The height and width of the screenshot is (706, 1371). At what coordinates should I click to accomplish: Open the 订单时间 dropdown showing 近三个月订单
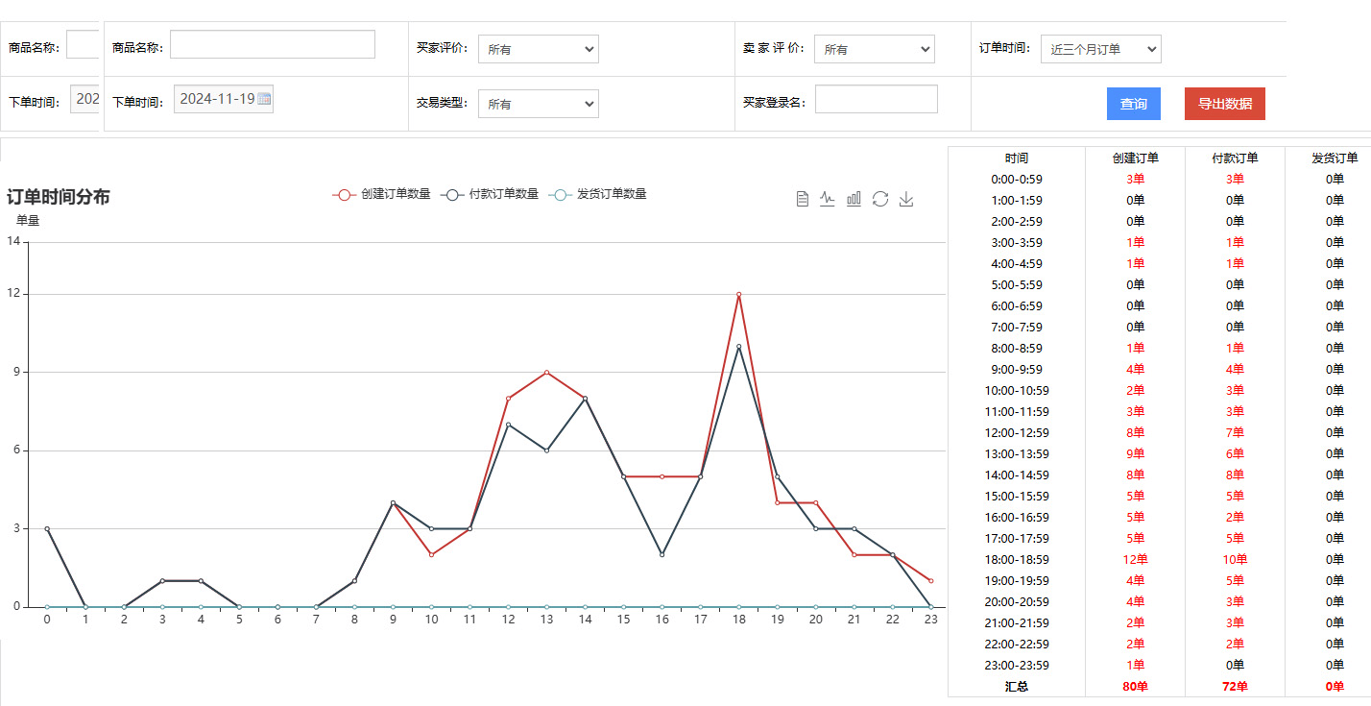1101,49
